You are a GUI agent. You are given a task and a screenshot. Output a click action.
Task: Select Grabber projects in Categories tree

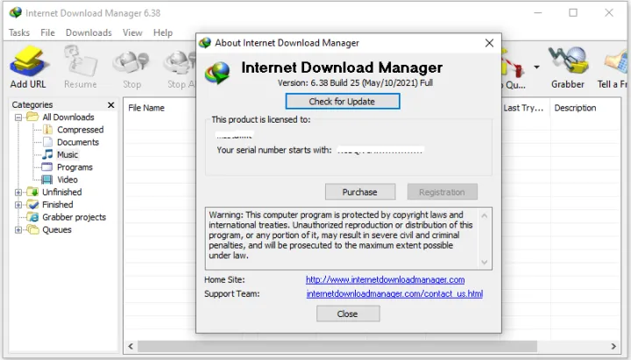(x=74, y=217)
